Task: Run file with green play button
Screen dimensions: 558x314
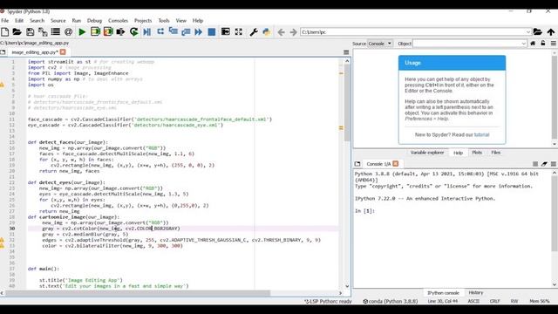Action: click(82, 32)
